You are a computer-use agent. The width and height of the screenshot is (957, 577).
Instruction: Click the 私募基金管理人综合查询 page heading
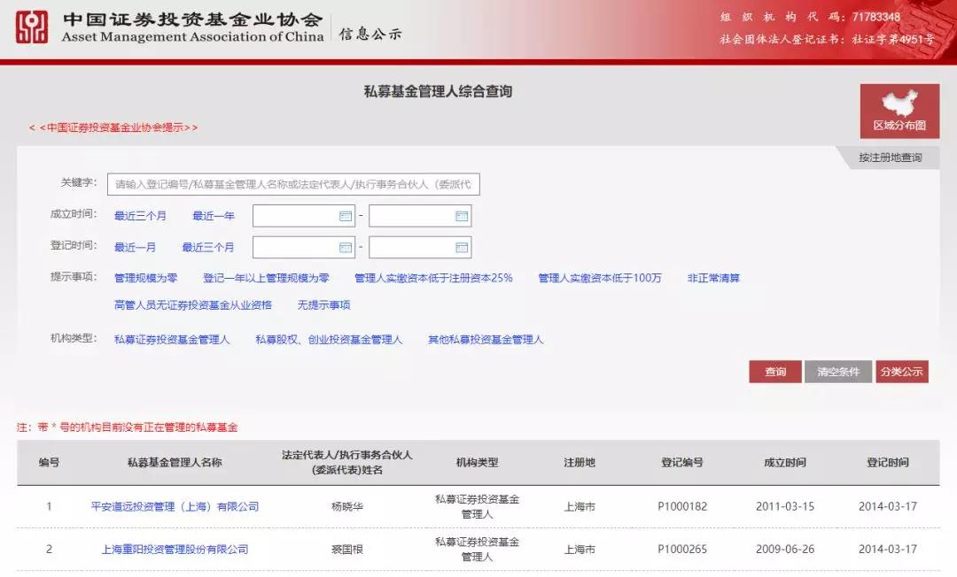point(439,91)
